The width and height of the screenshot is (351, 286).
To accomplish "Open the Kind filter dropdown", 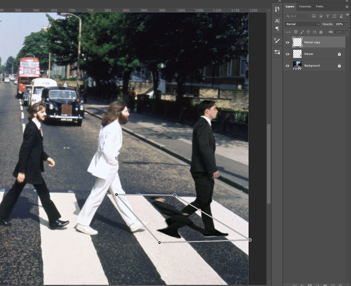I will (x=297, y=16).
